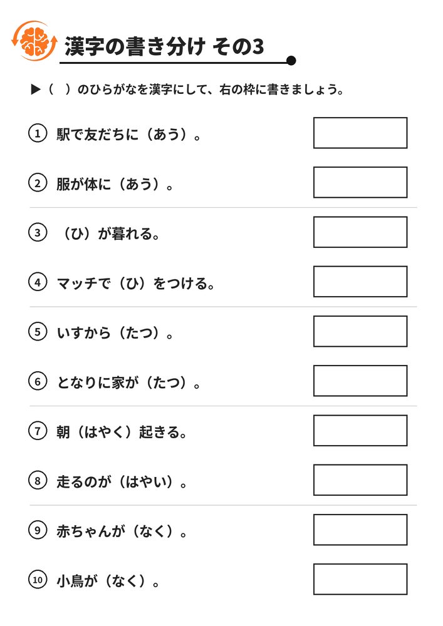Click the title 漢字の書き分け その3
The image size is (443, 626).
point(164,46)
